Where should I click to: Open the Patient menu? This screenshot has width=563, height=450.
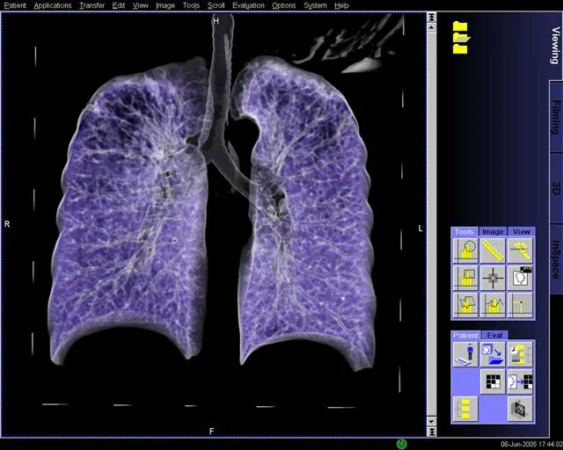pyautogui.click(x=15, y=5)
